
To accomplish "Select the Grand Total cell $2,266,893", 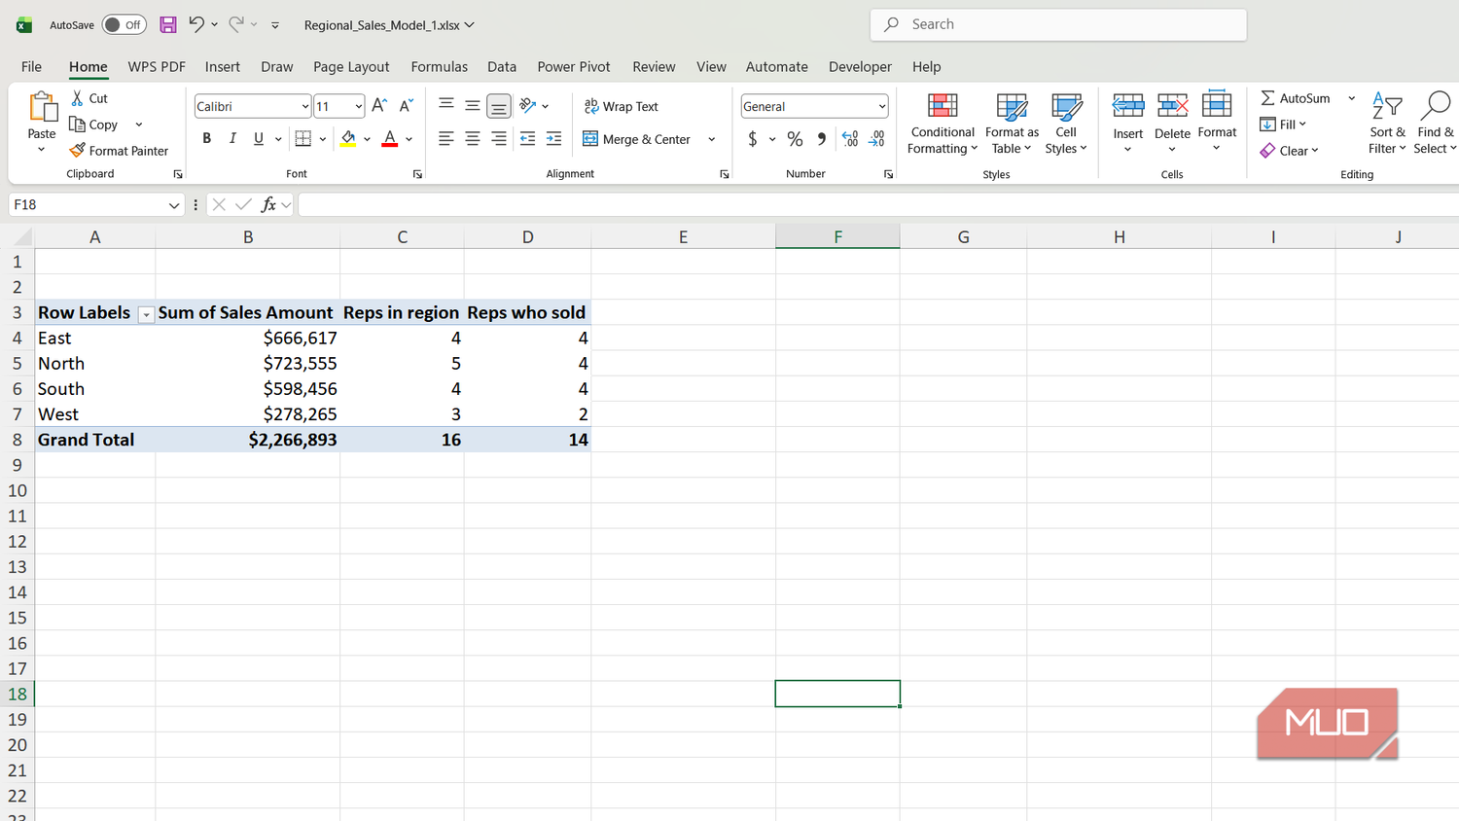I will click(x=248, y=440).
